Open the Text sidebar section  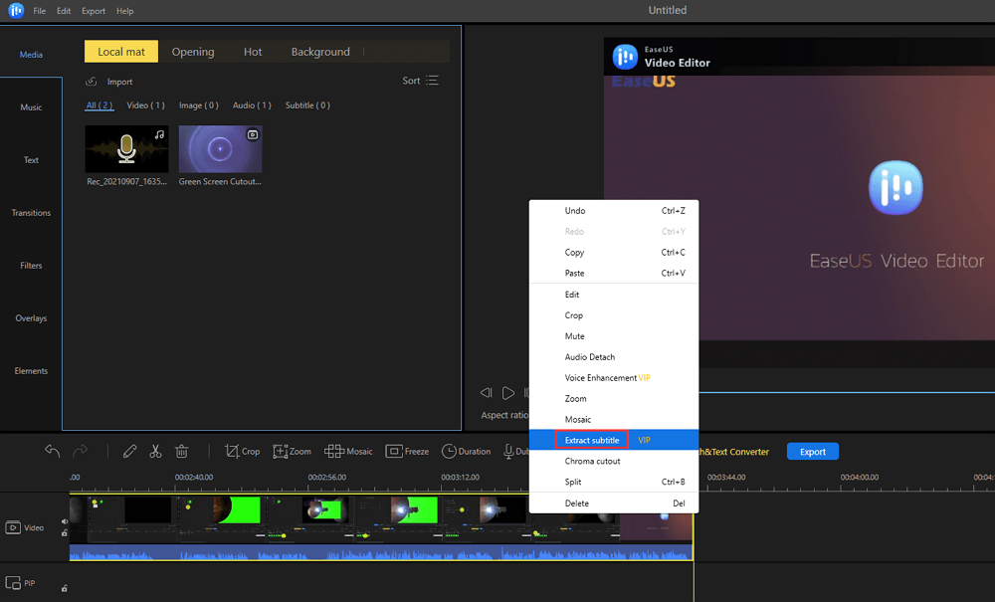[31, 160]
